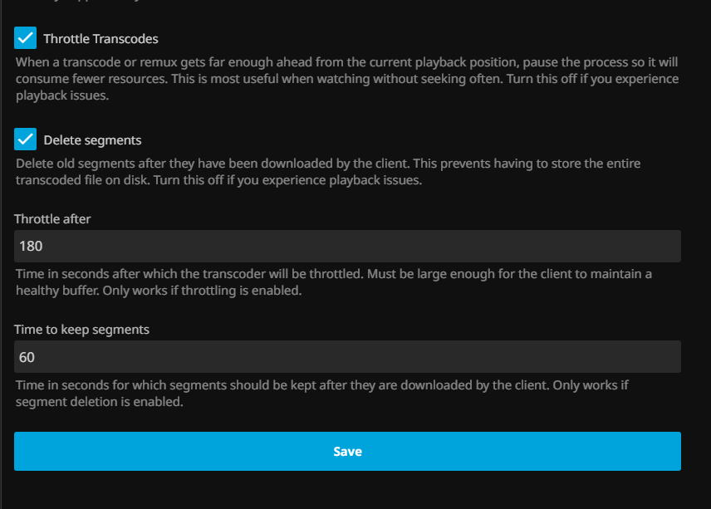The image size is (711, 509).
Task: Click the "Time to keep segments" label
Action: tap(81, 330)
